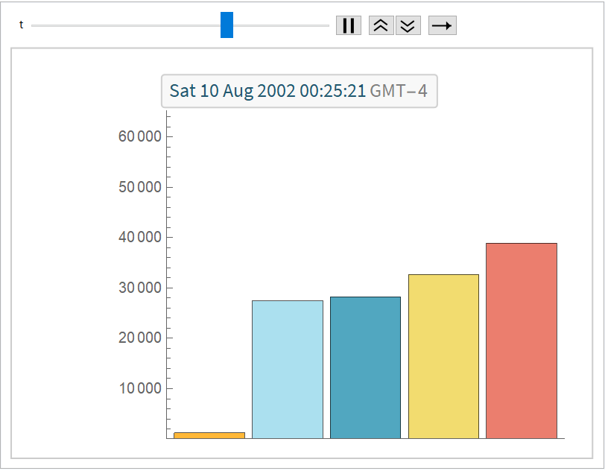Click the 40 000 axis label

point(140,237)
